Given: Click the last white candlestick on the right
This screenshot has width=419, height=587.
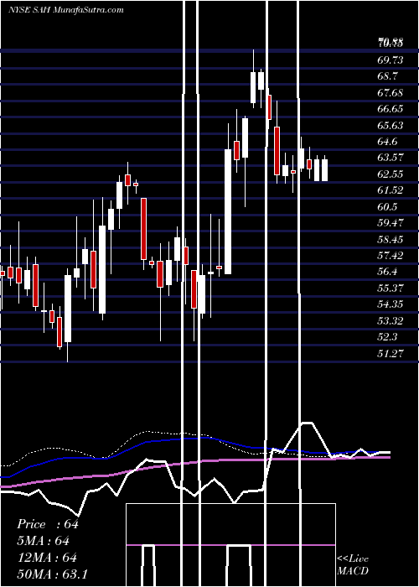Looking at the screenshot, I should click(325, 170).
